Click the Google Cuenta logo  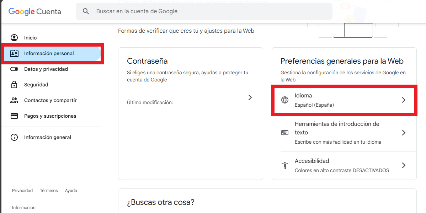tap(35, 11)
